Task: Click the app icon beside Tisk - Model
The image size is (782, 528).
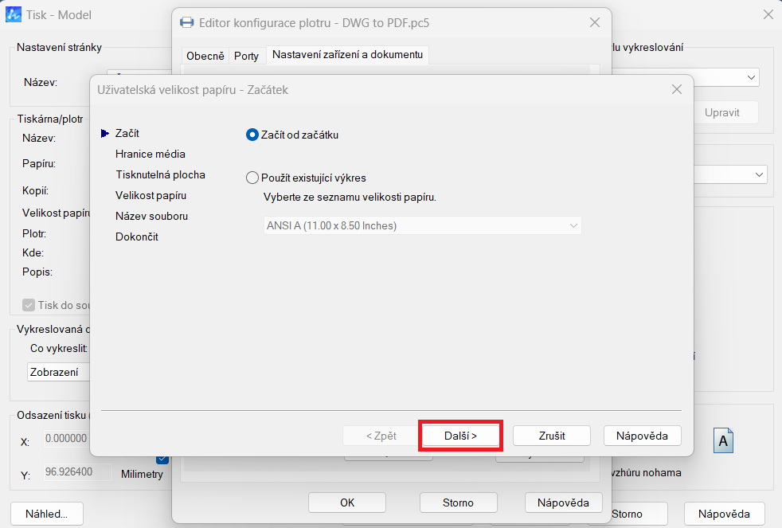Action: coord(14,14)
